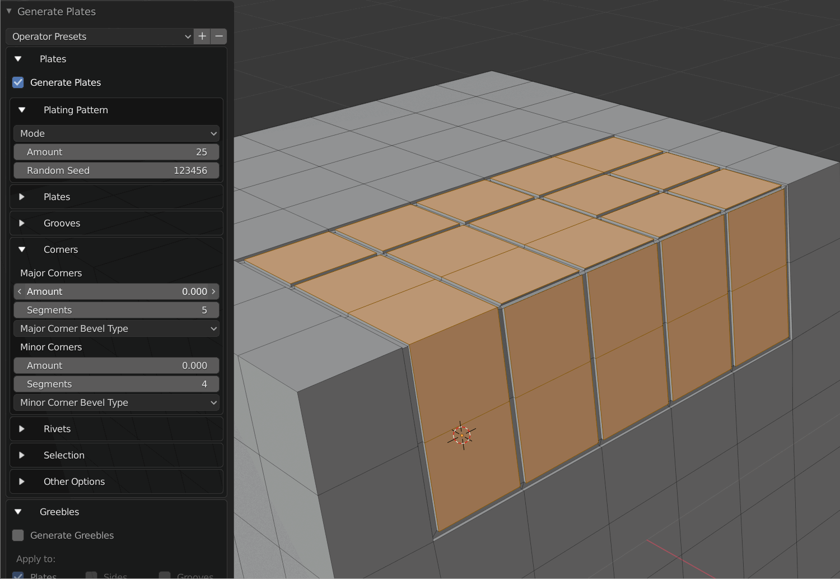Collapse the Greebles section
Viewport: 840px width, 579px height.
18,512
